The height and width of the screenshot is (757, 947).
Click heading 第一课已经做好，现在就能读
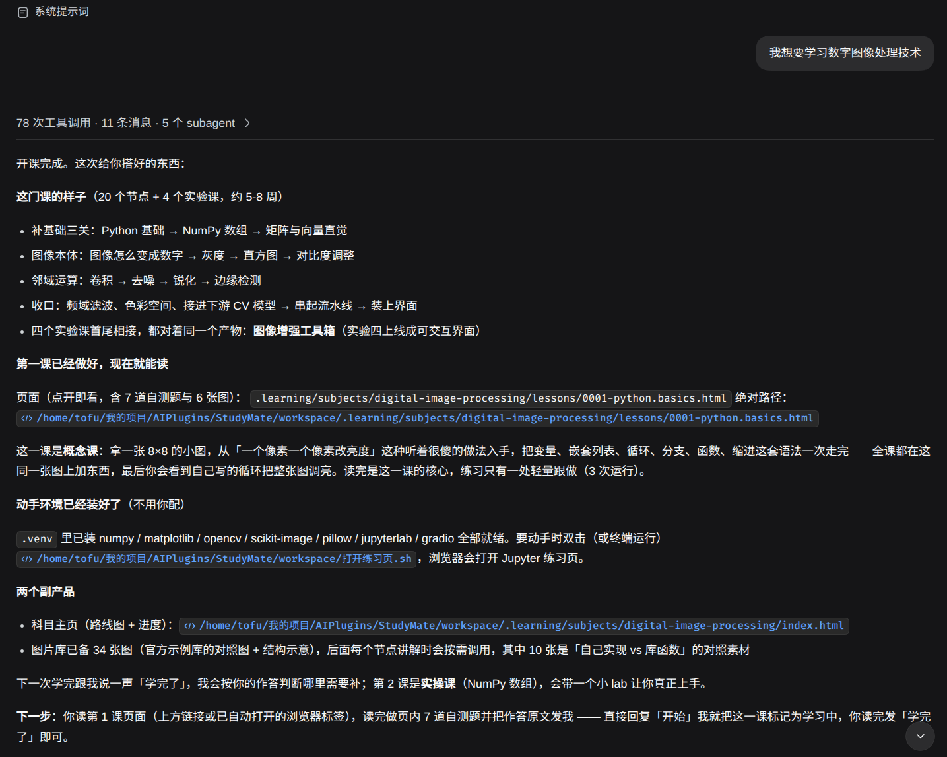pos(92,364)
